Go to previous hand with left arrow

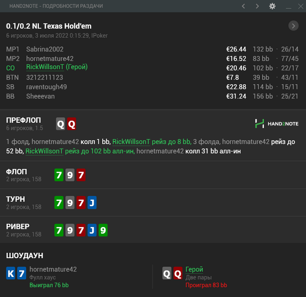point(243,6)
